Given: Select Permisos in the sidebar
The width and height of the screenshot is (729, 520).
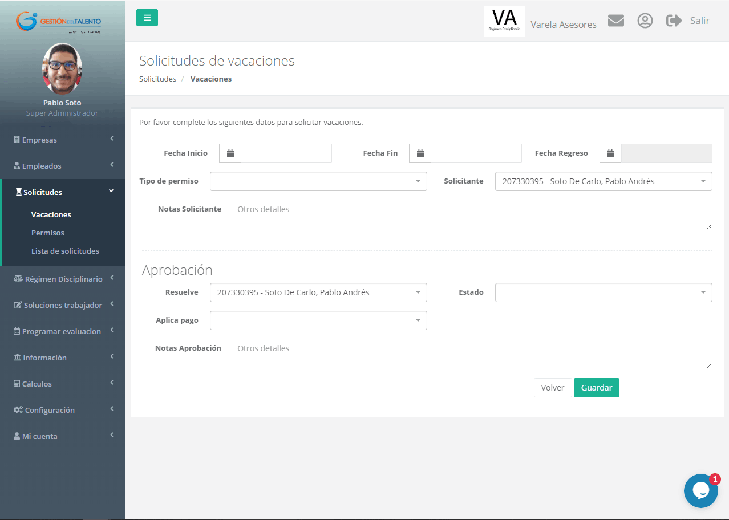Looking at the screenshot, I should [x=48, y=233].
